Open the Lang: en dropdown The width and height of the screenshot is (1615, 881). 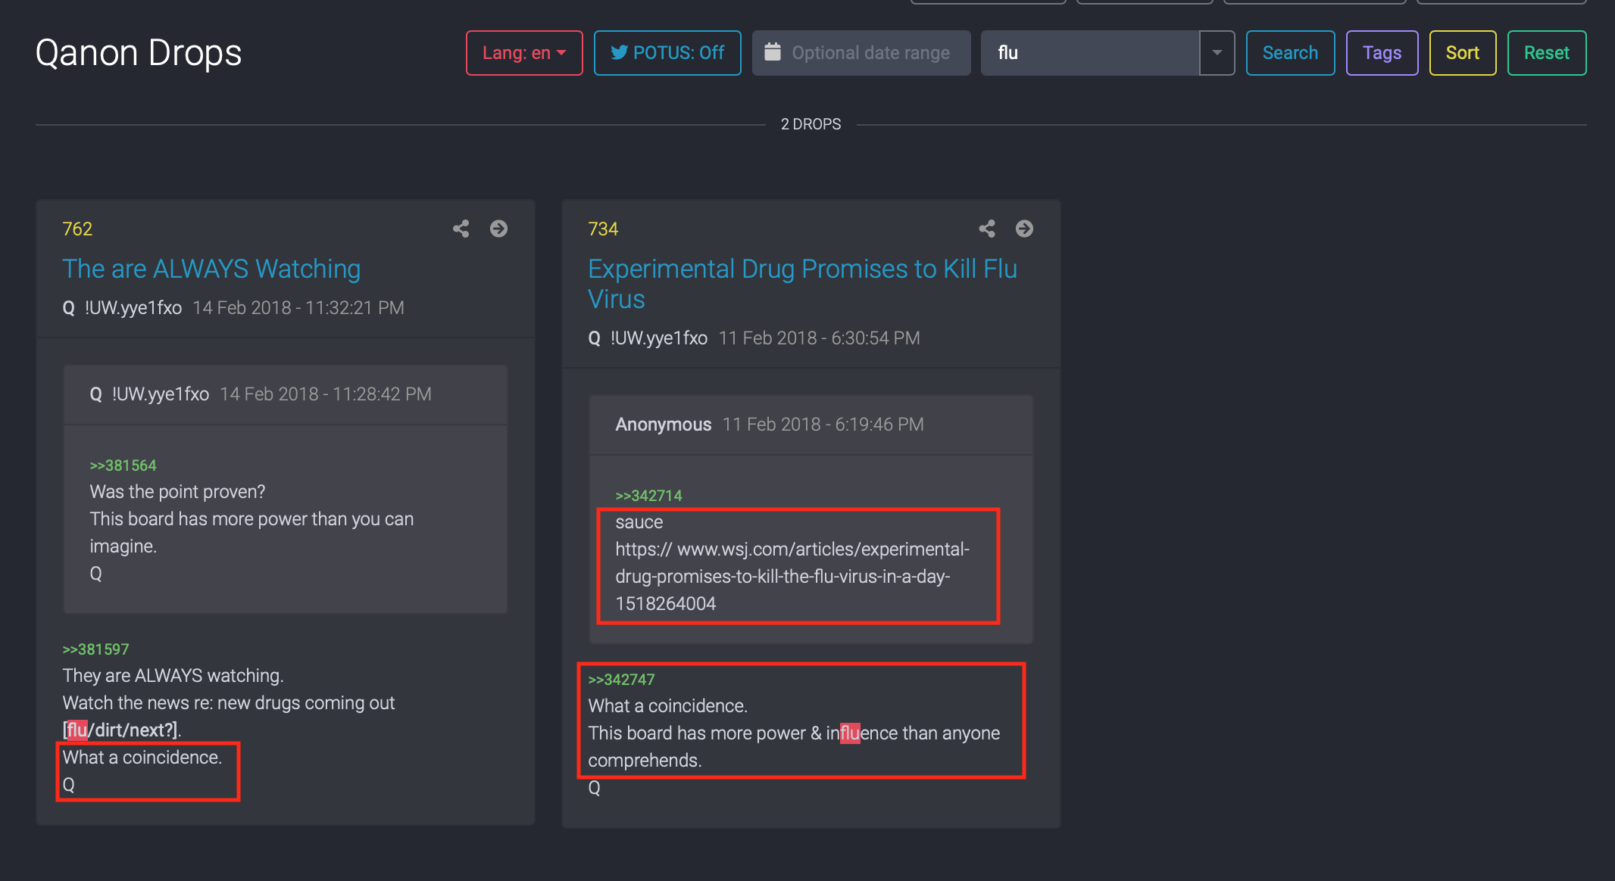pos(524,53)
